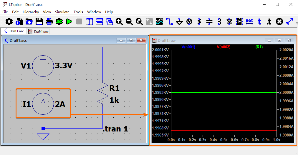Click the grayed Halt simulation button
Image resolution: width=298 pixels, height=155 pixels.
79,22
